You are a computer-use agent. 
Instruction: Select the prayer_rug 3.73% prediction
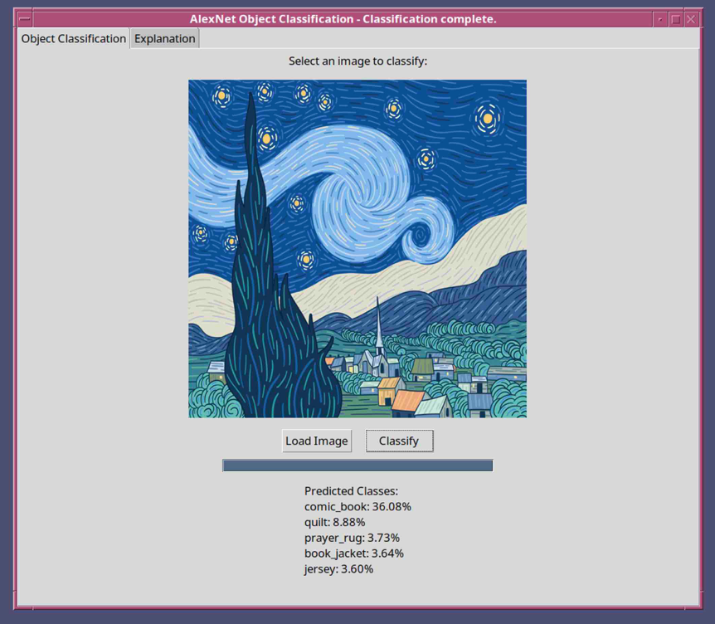point(352,538)
